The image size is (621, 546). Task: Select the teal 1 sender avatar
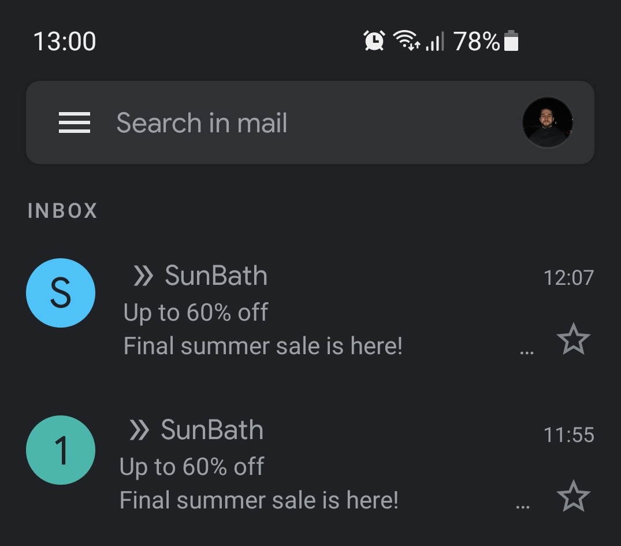tap(61, 450)
